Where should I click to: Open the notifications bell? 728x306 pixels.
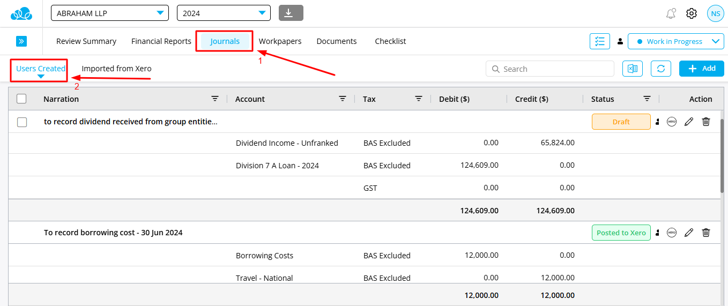[x=671, y=13]
